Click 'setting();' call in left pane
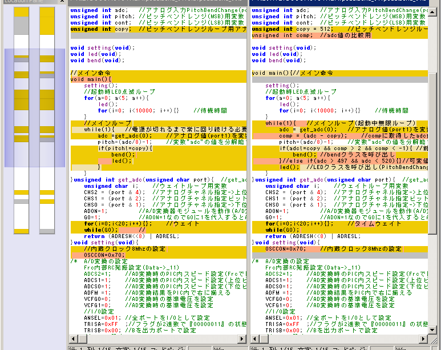The image size is (441, 350). (x=100, y=85)
